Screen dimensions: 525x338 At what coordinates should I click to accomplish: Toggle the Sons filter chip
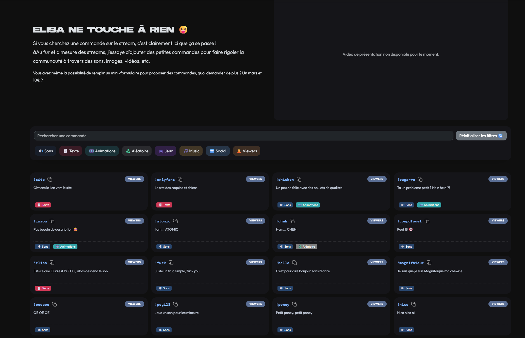[45, 151]
